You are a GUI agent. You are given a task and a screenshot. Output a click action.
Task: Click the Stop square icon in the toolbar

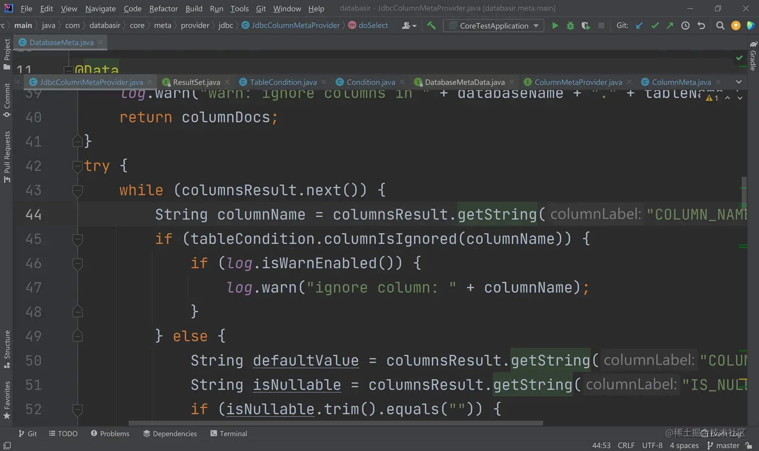click(601, 26)
